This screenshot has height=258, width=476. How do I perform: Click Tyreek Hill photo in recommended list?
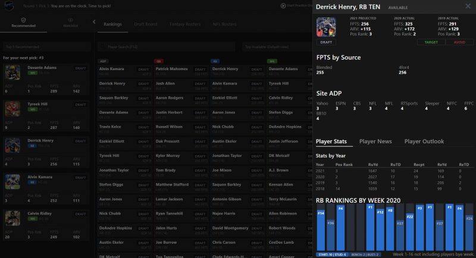pos(12,109)
